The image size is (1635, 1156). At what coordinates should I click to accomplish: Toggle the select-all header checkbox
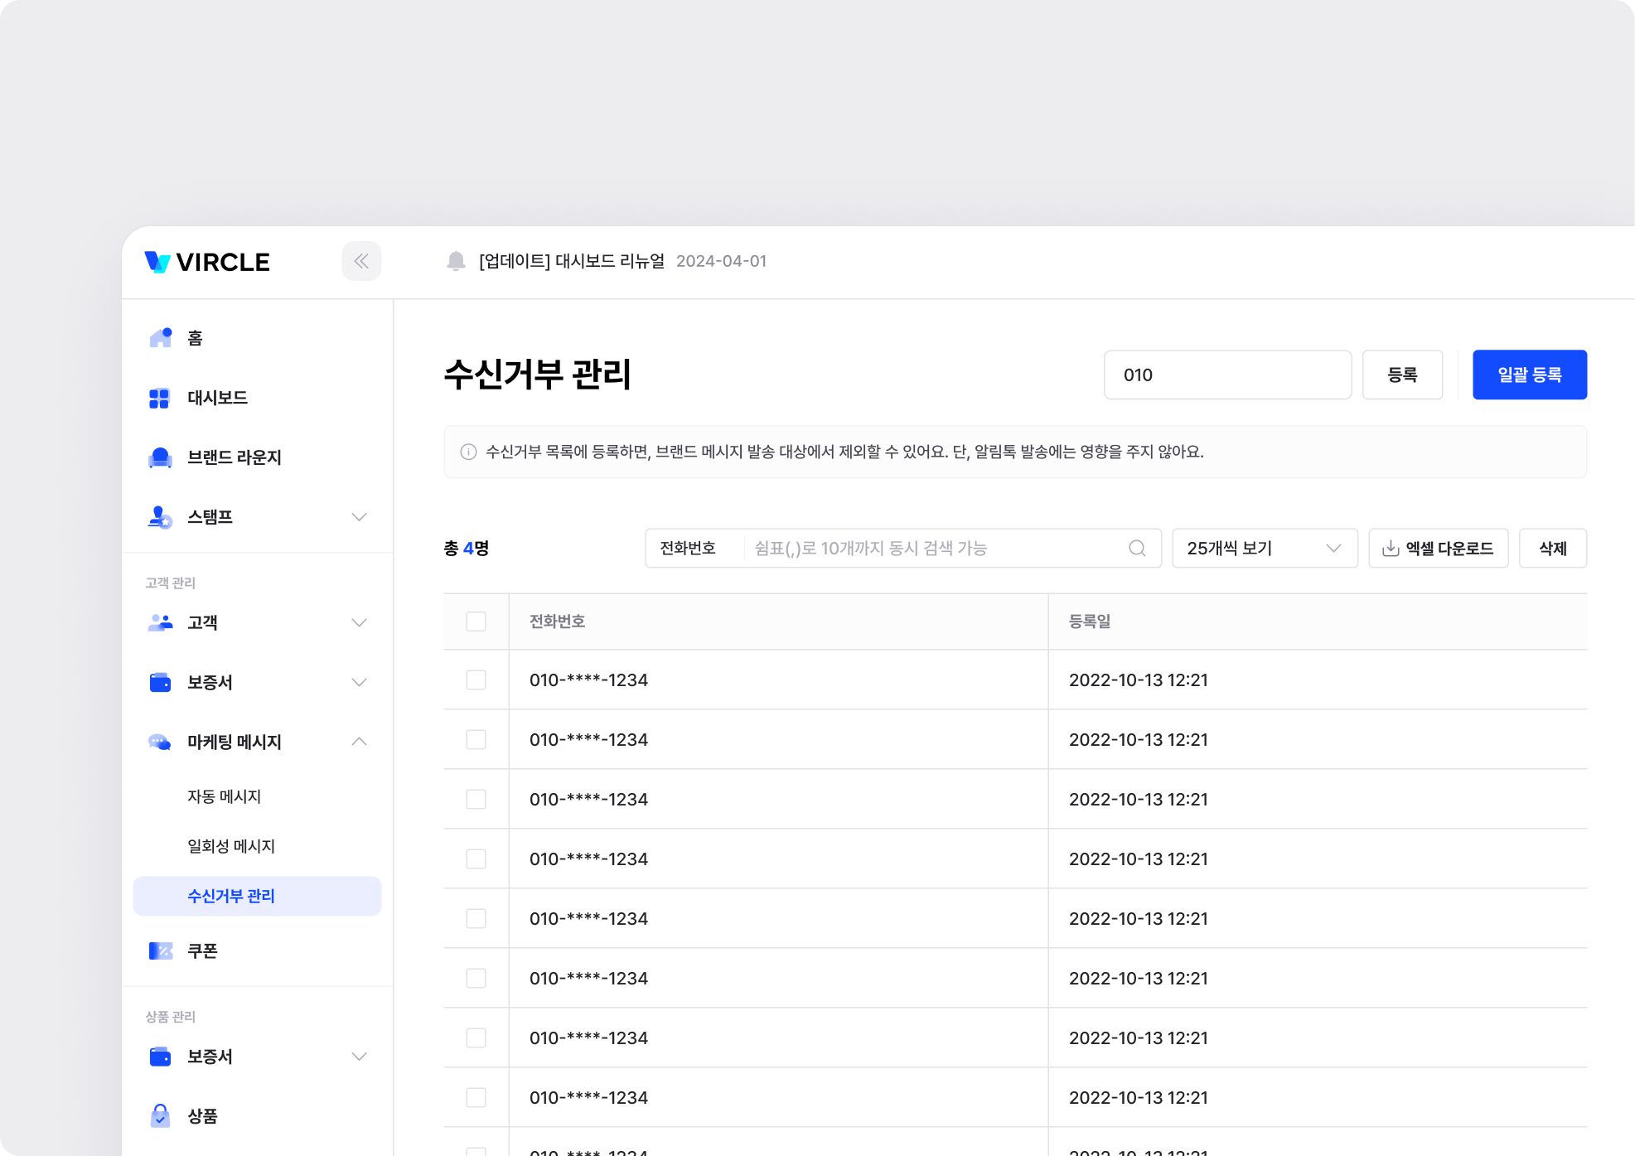476,622
